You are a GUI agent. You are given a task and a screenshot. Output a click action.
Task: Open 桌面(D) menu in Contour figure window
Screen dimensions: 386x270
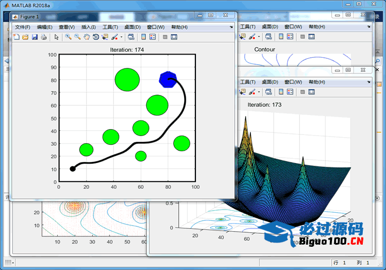coord(270,26)
